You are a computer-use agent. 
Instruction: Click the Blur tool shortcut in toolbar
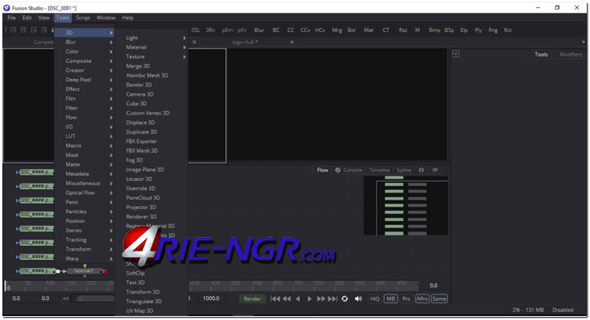(x=259, y=30)
